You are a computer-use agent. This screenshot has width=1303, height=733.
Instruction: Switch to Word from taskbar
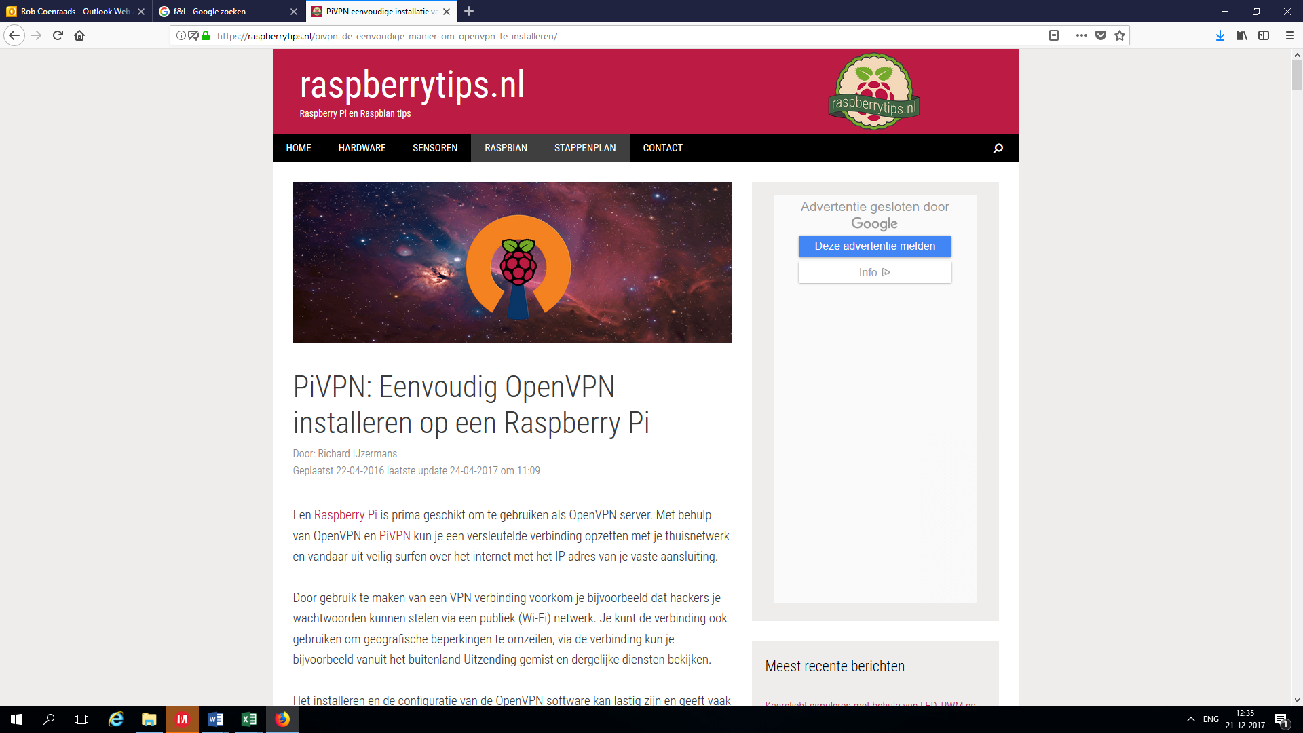(215, 719)
